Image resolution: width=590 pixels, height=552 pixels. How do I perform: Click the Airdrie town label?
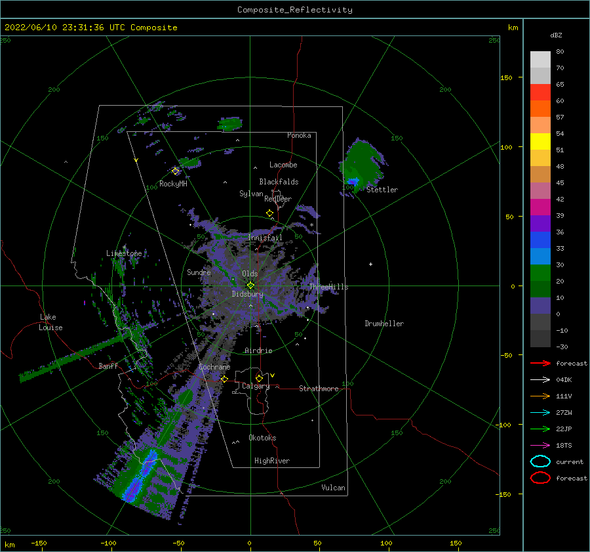click(258, 350)
